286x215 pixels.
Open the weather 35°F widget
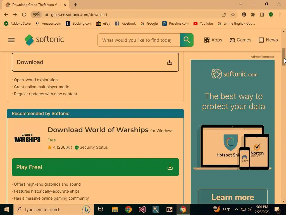click(x=221, y=209)
